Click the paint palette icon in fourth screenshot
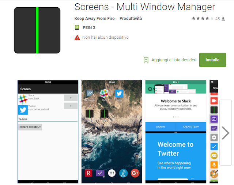Screen dimensions: 234x185 (214, 174)
